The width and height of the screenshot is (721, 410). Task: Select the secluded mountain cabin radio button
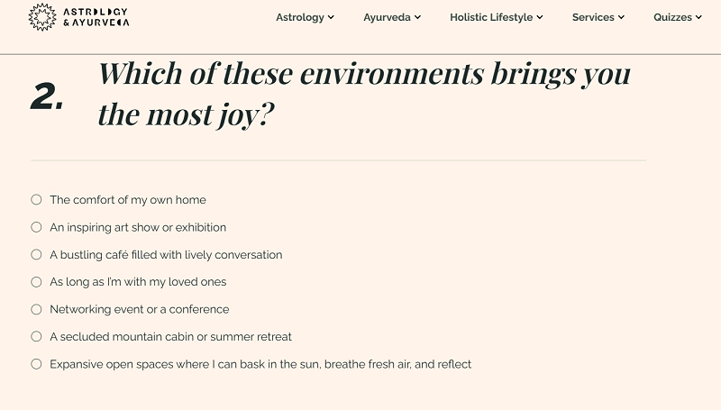point(36,337)
